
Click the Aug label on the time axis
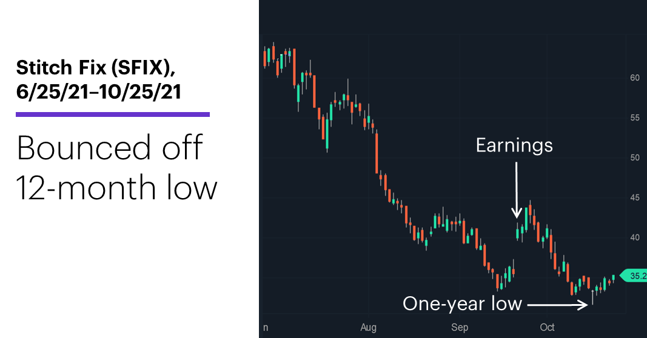[x=368, y=327]
